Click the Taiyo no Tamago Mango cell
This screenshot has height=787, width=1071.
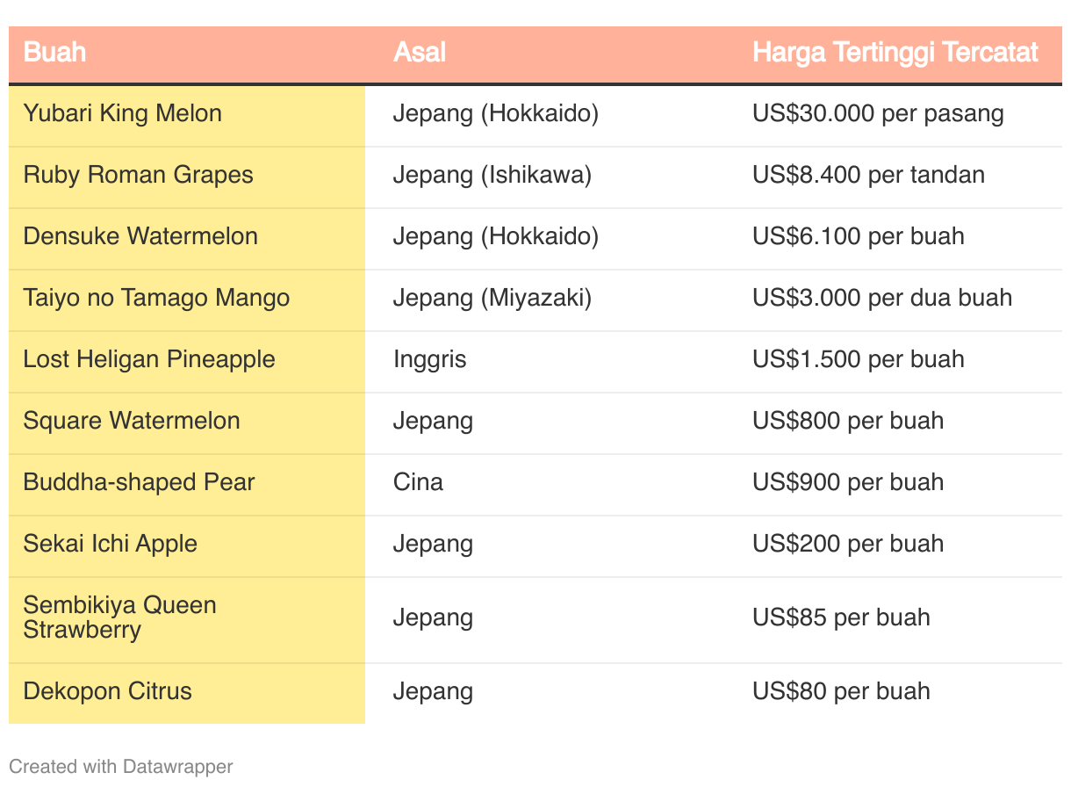coord(156,299)
